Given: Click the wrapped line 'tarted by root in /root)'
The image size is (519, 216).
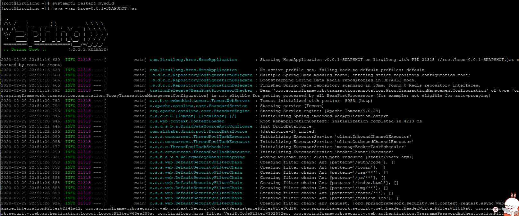Looking at the screenshot, I should [x=31, y=65].
